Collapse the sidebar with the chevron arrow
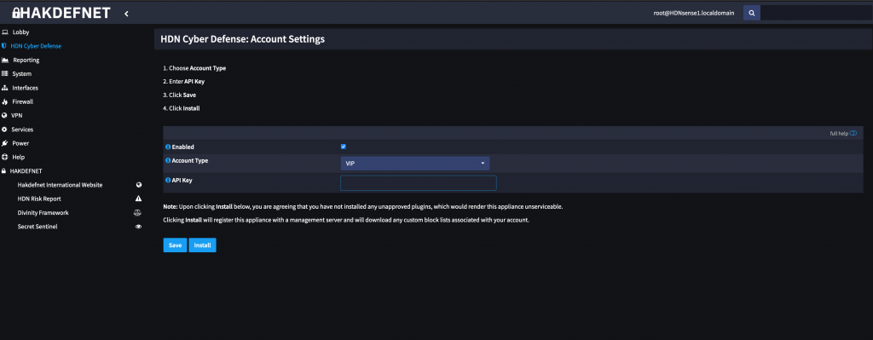The image size is (873, 340). point(126,14)
